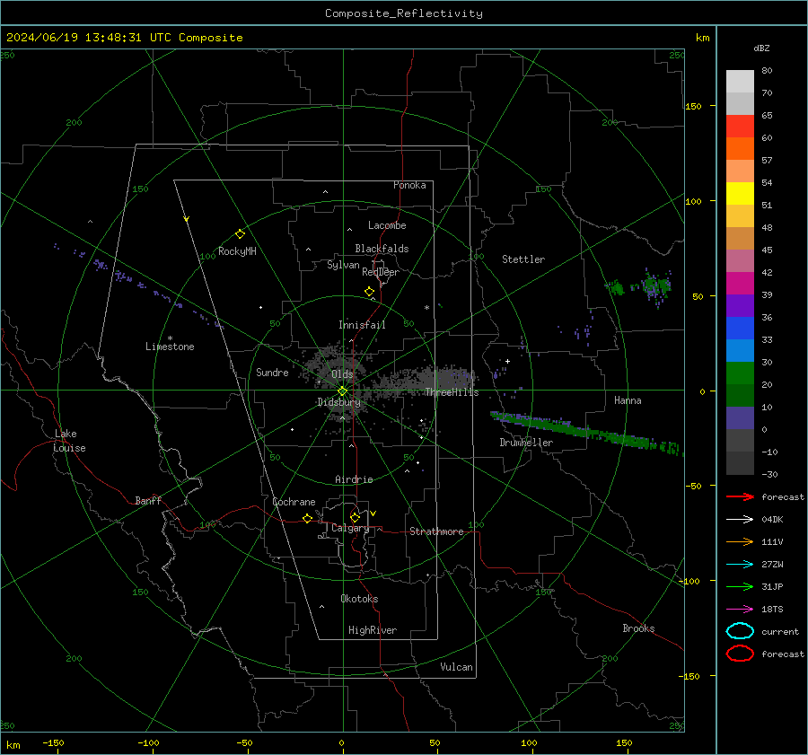Click the Brooks city label

pos(638,628)
